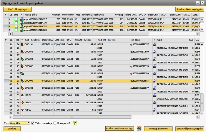
Task: Click orange arrow icon in row 67
Action: point(22,102)
